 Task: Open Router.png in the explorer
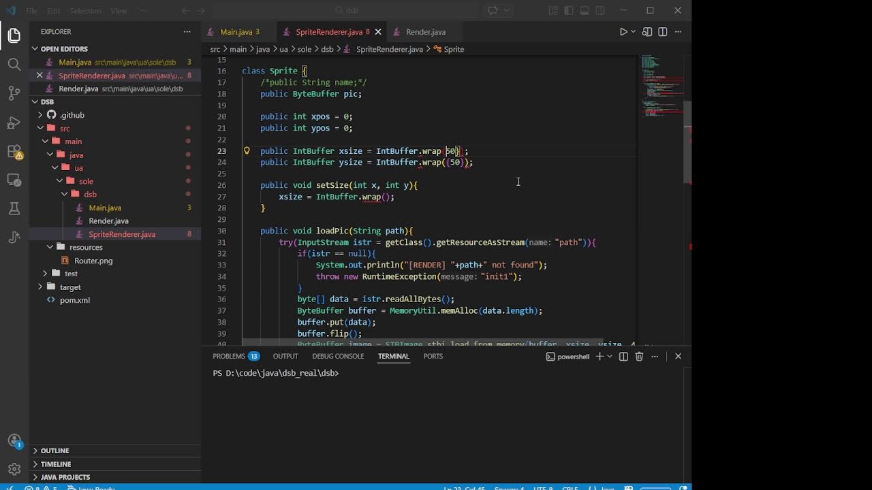[93, 261]
